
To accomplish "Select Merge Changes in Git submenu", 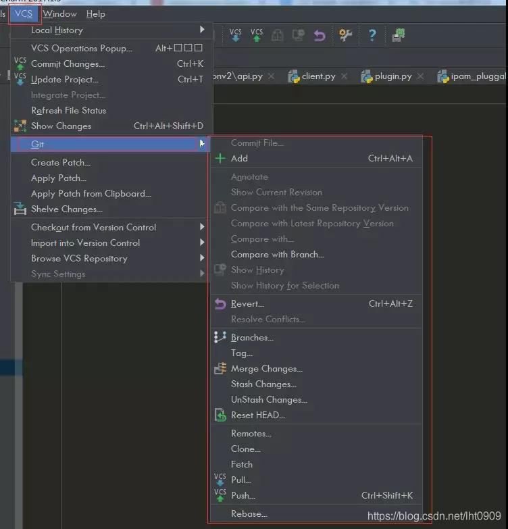I will pos(316,368).
